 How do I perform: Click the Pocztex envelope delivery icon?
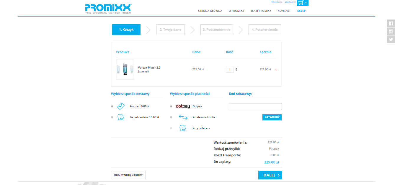click(x=121, y=106)
